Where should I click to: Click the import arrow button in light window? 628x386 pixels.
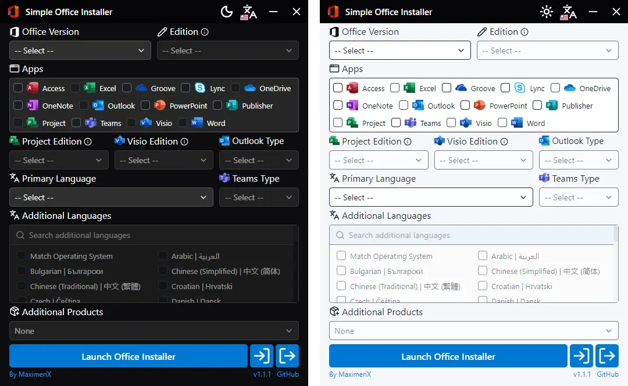point(581,356)
